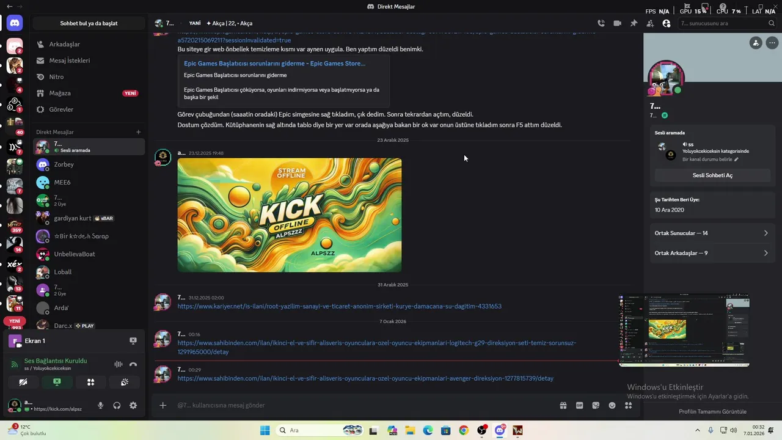This screenshot has height=440, width=782.
Task: Open Windows Start menu
Action: coord(265,430)
